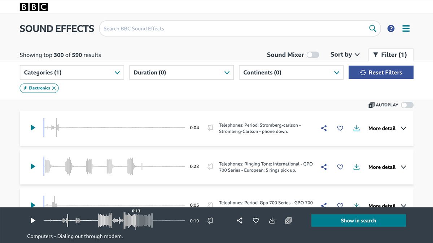Open the search magnifying glass icon

[x=372, y=28]
